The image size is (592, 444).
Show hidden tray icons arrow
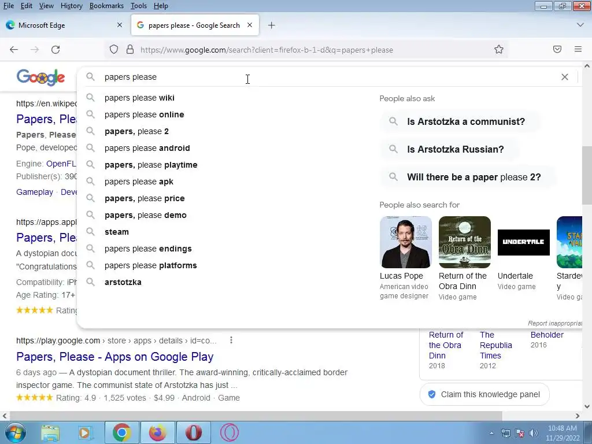click(x=491, y=433)
